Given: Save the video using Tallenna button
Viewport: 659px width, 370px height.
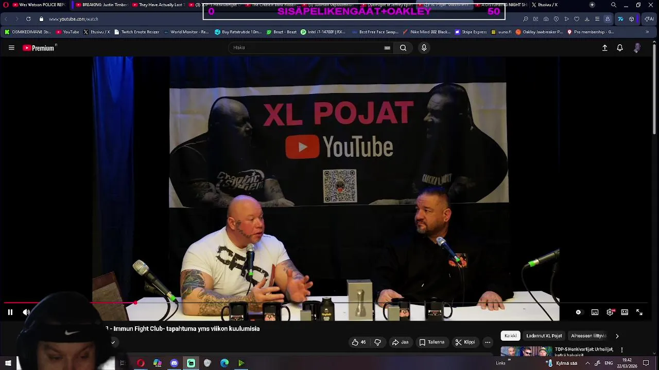Looking at the screenshot, I should (431, 342).
